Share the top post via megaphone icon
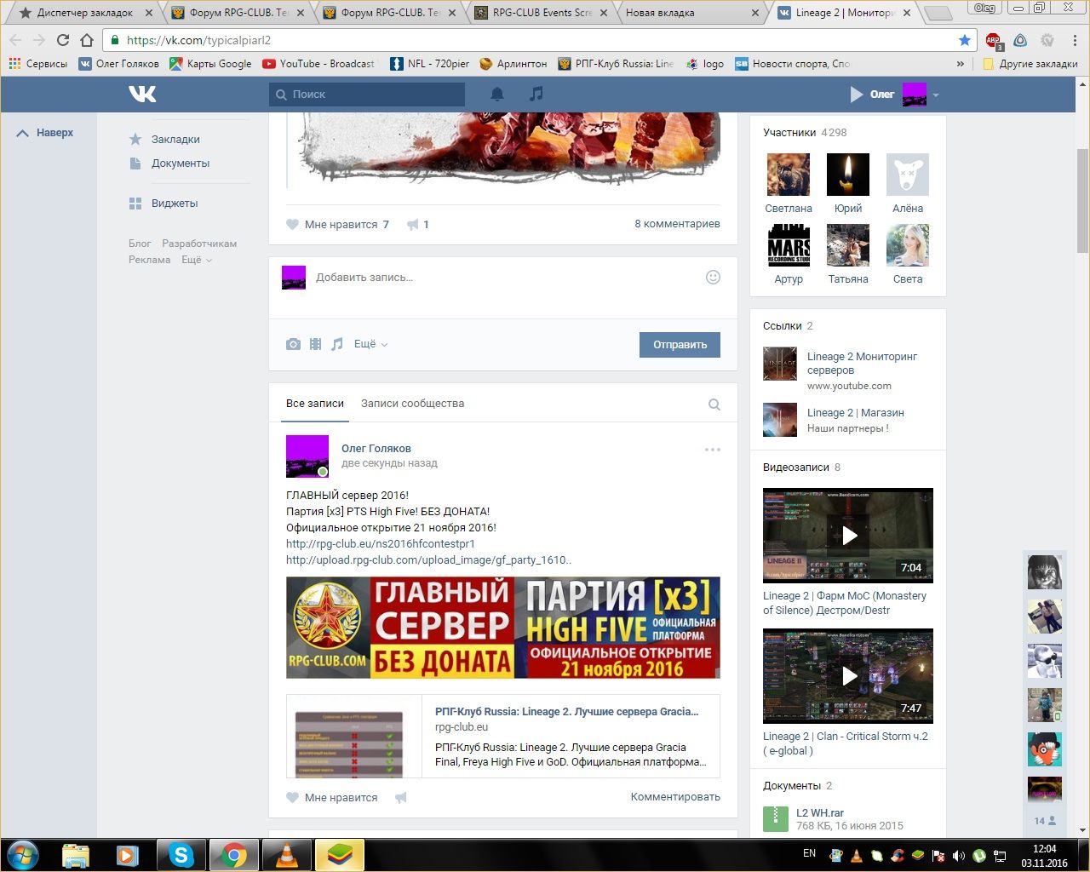Screen dimensions: 1090x872 (x=413, y=225)
